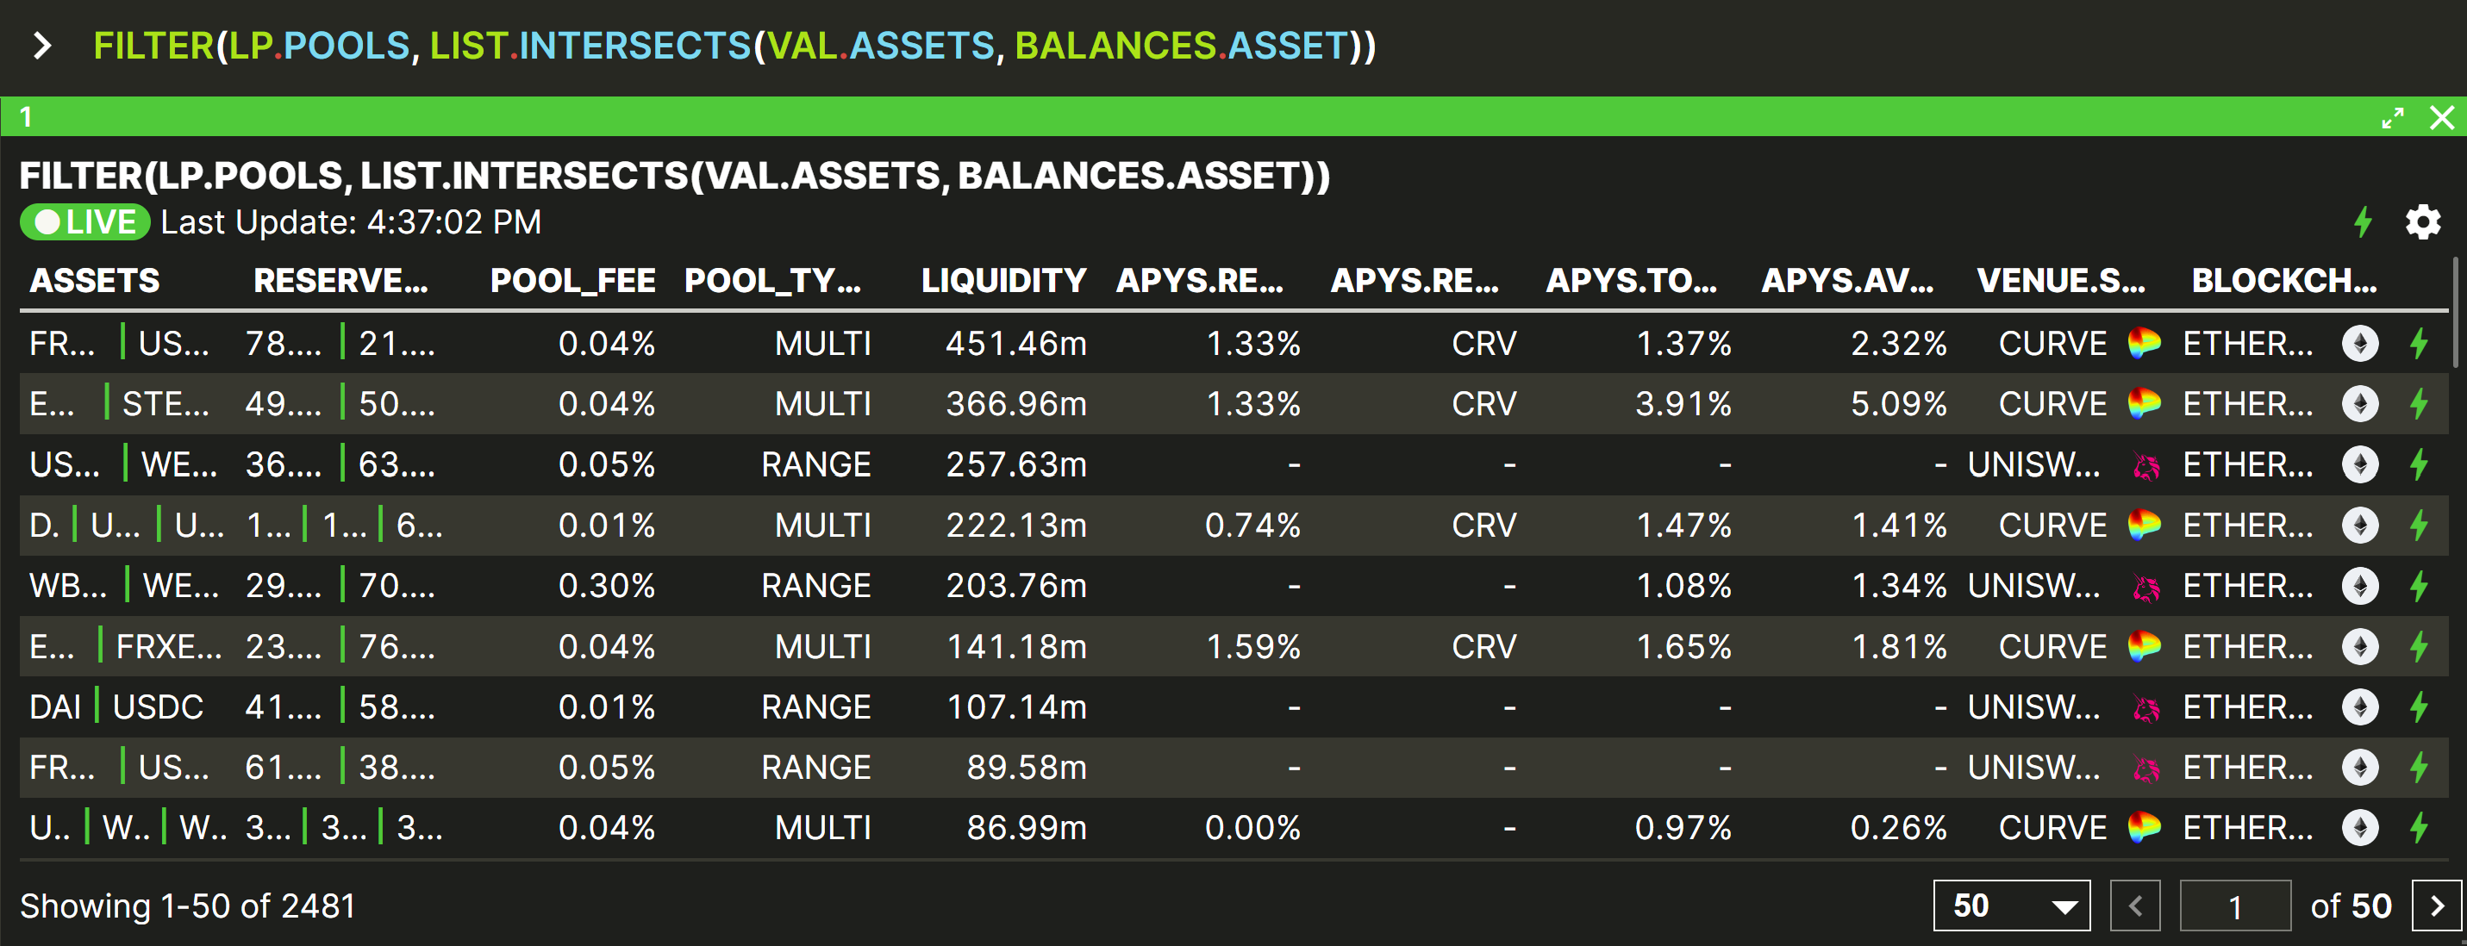This screenshot has width=2467, height=946.
Task: Click lightning bolt next to settings gear
Action: point(2363,222)
